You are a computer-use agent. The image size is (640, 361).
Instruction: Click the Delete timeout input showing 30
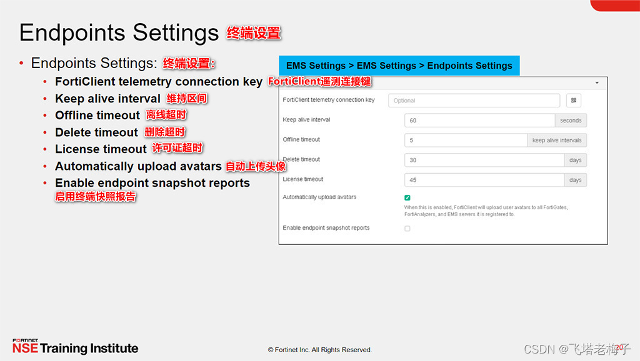pos(484,160)
